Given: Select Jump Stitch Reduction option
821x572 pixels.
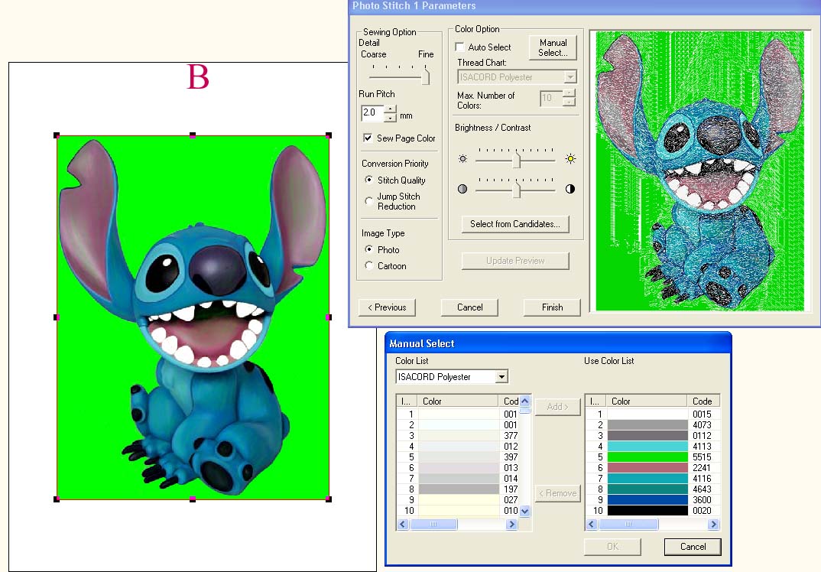Looking at the screenshot, I should [x=368, y=200].
